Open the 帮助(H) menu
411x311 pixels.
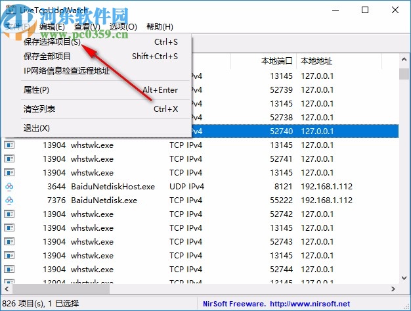pyautogui.click(x=160, y=27)
